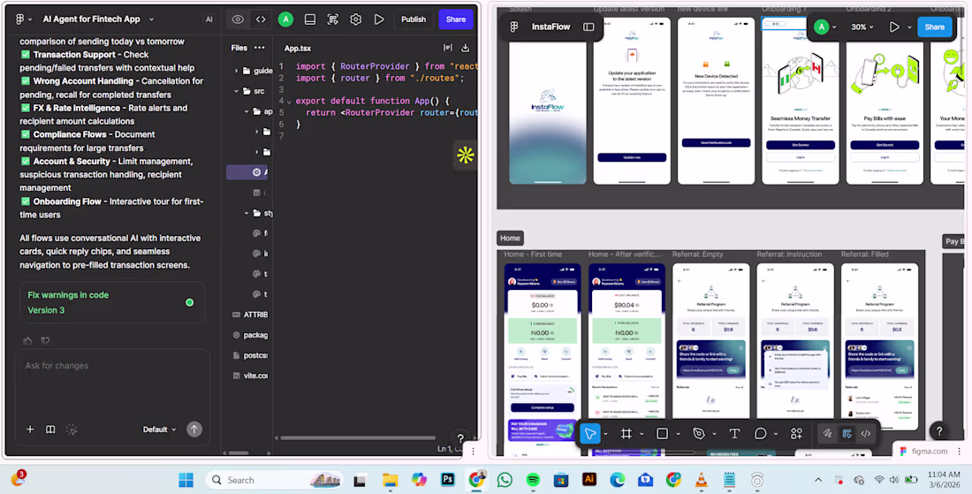Open the Default model dropdown

click(159, 429)
